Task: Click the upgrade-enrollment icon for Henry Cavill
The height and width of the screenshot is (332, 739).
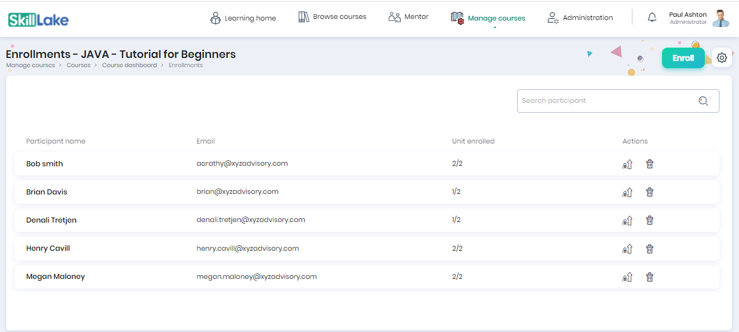Action: (627, 249)
